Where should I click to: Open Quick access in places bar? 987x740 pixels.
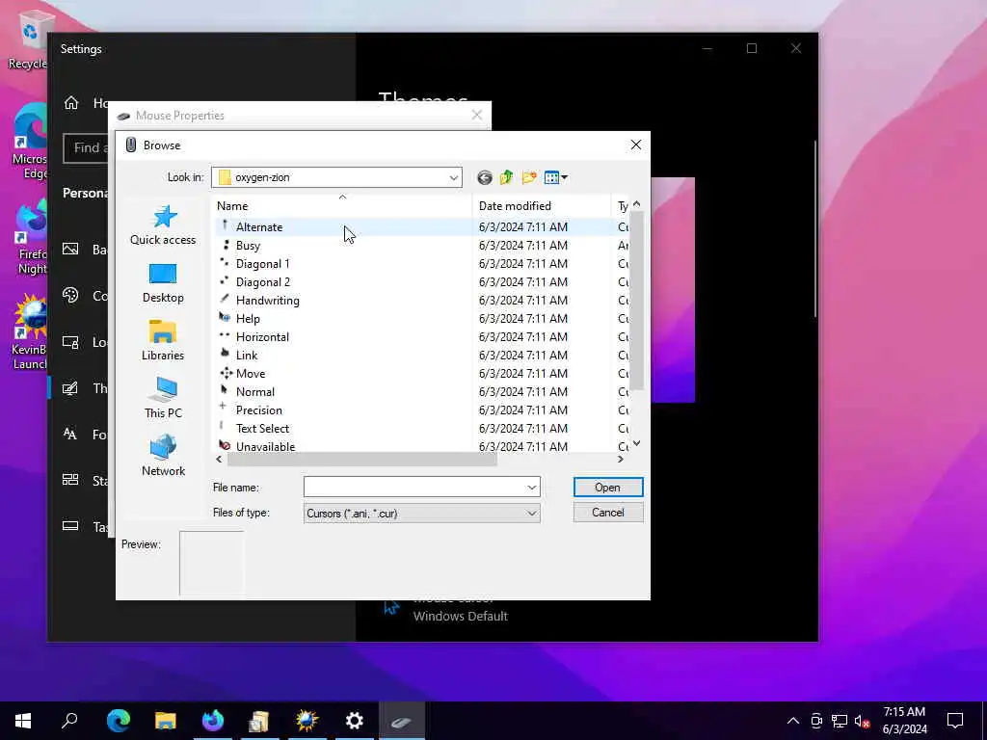tap(163, 225)
